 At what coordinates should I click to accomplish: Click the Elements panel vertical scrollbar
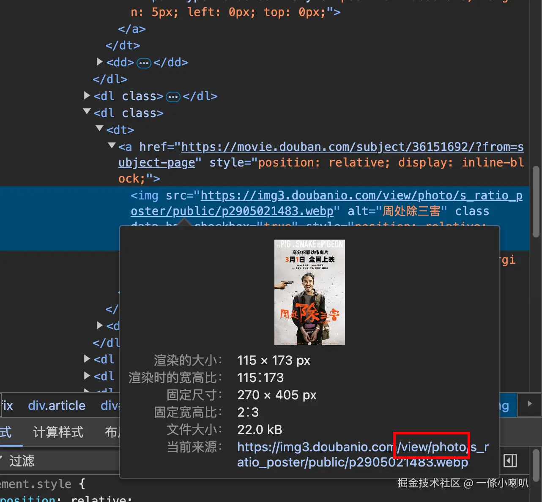(536, 202)
